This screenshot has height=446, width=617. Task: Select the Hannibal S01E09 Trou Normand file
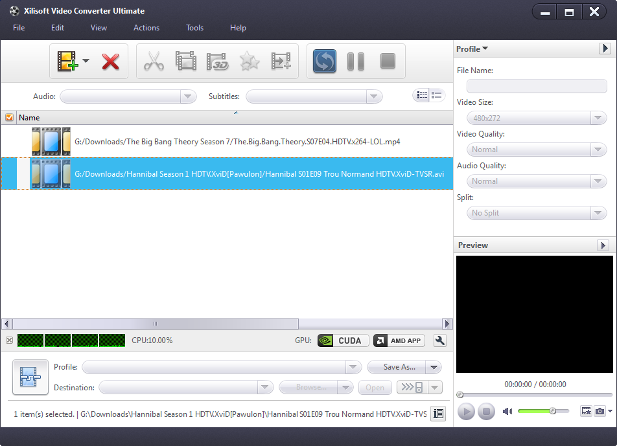227,173
